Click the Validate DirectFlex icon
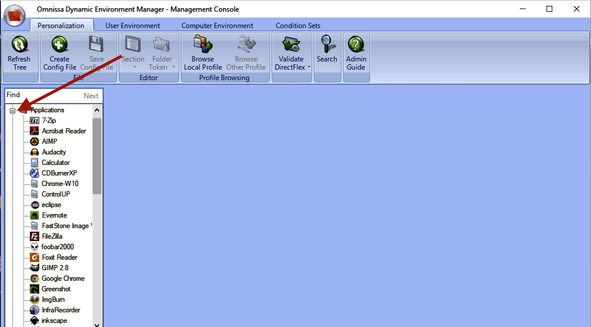Screen dimensions: 591x327 [x=291, y=44]
